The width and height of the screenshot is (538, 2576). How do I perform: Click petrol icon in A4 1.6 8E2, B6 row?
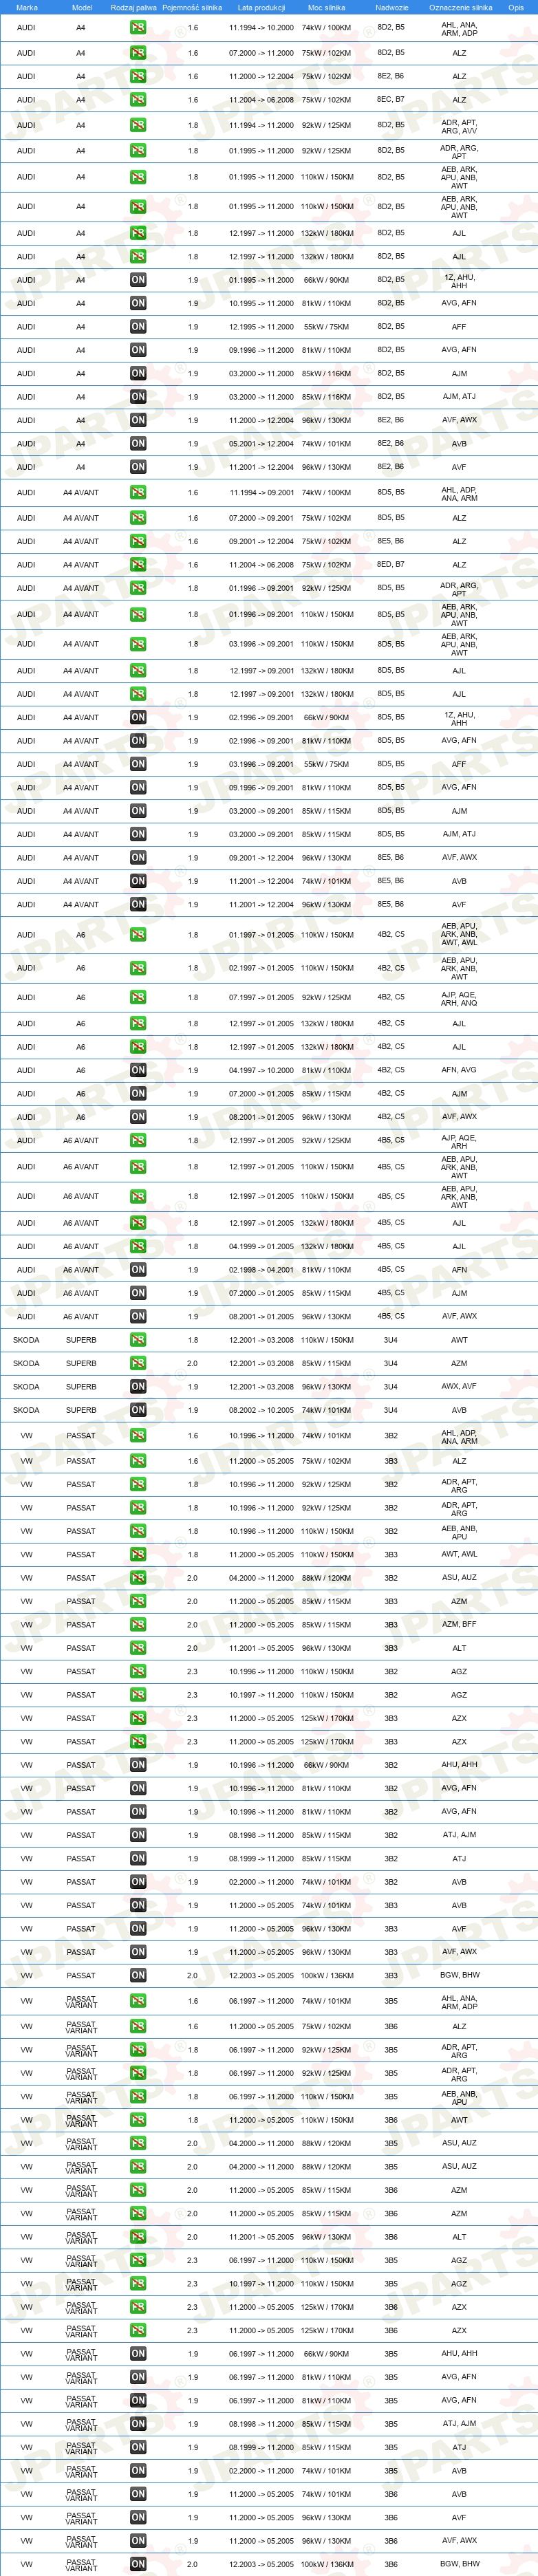coord(138,77)
